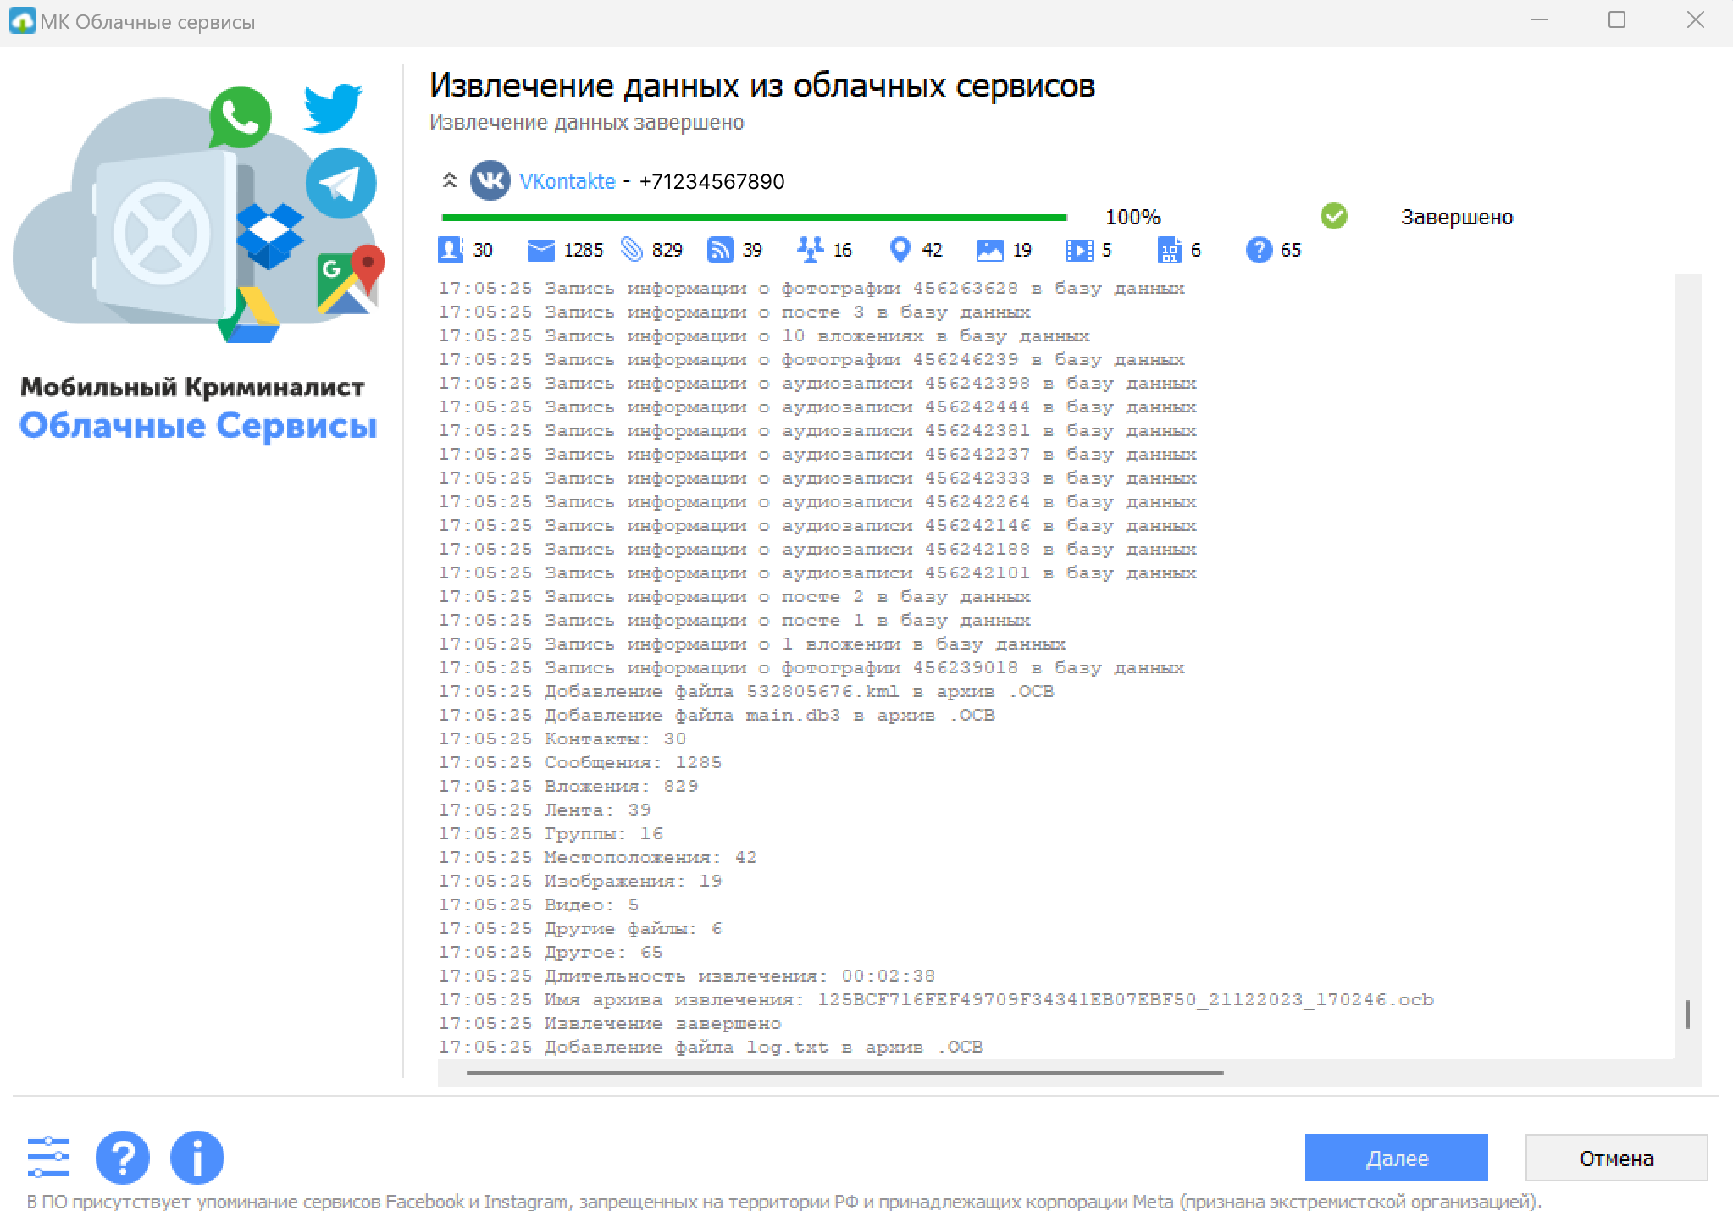Click log line 'Извлечение завершено'
1733x1211 pixels.
click(609, 1023)
